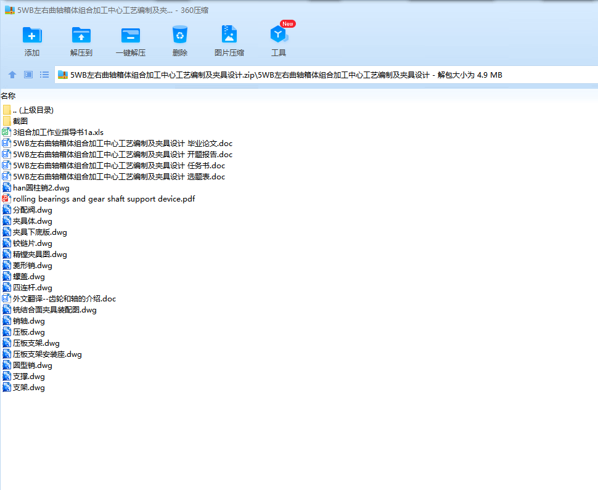Open the 工具 (Tools) icon

279,35
